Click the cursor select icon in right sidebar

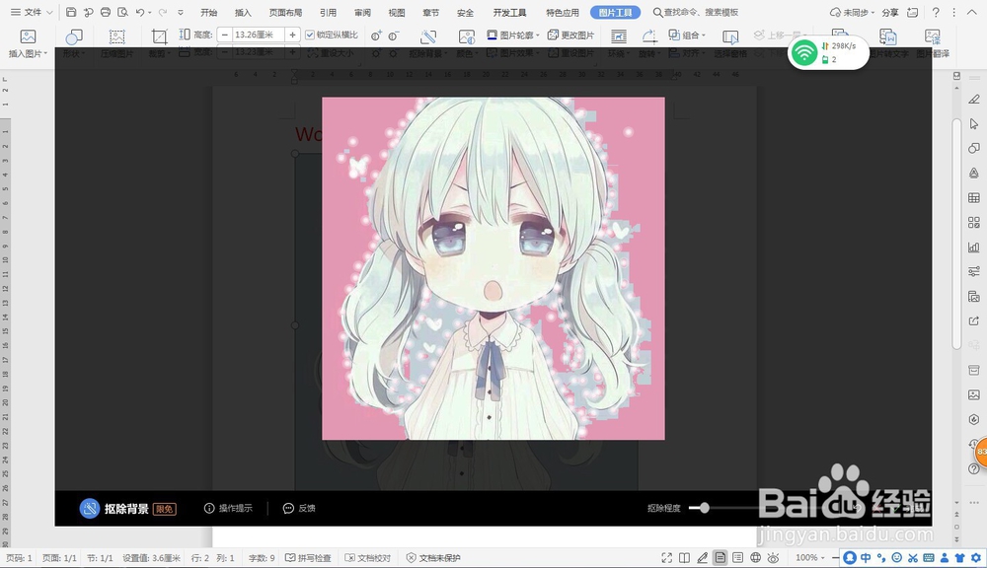(974, 124)
